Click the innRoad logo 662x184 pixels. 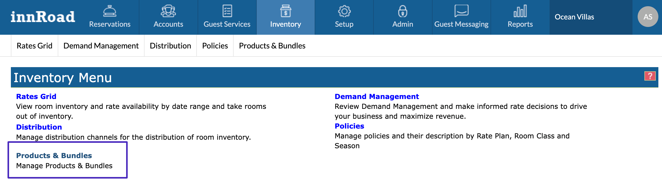coord(43,17)
